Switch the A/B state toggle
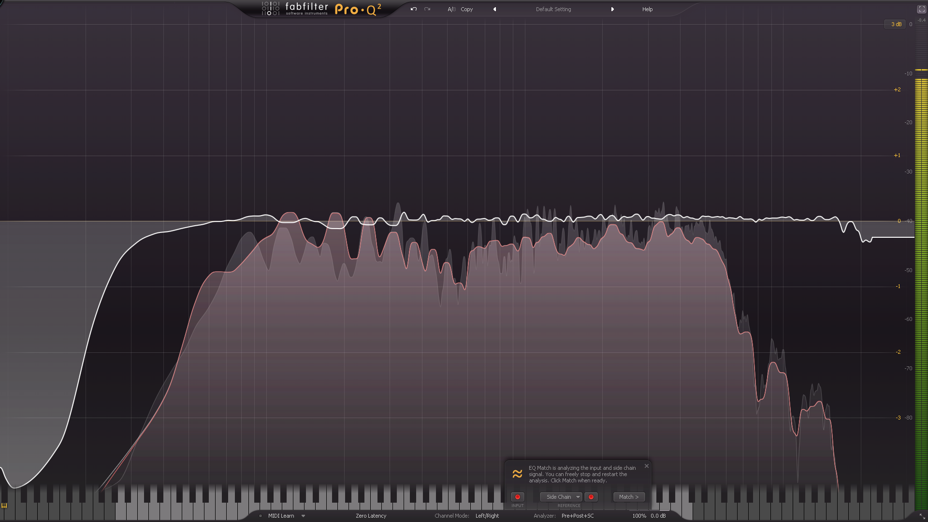The width and height of the screenshot is (928, 522). [451, 9]
